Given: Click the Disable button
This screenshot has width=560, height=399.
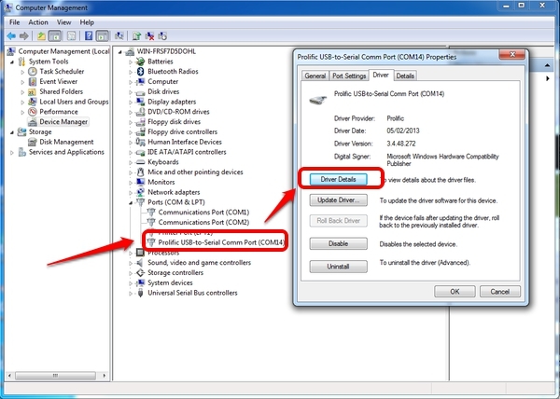Looking at the screenshot, I should click(x=338, y=244).
